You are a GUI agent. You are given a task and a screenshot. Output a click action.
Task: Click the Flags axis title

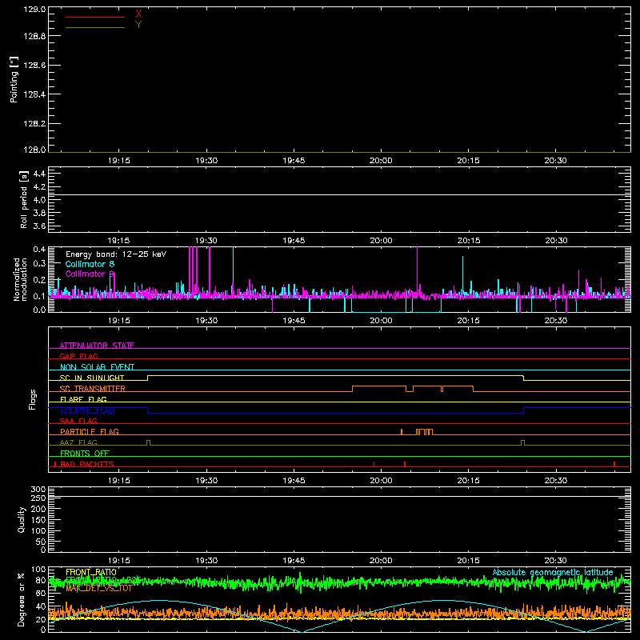(32, 399)
